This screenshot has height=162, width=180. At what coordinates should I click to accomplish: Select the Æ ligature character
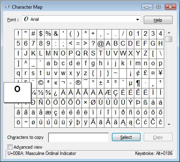(x=108, y=93)
